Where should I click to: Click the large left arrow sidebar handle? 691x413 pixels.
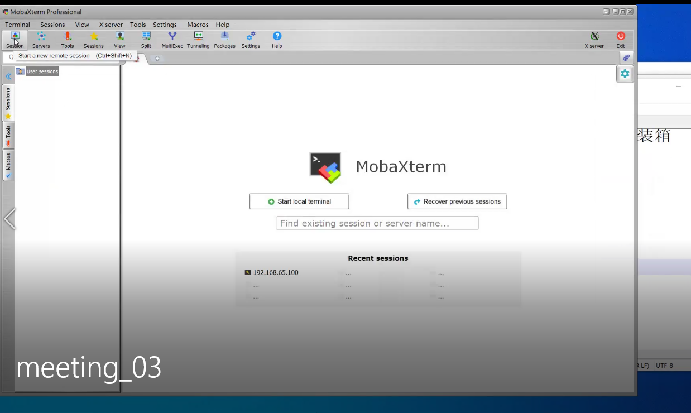point(9,219)
